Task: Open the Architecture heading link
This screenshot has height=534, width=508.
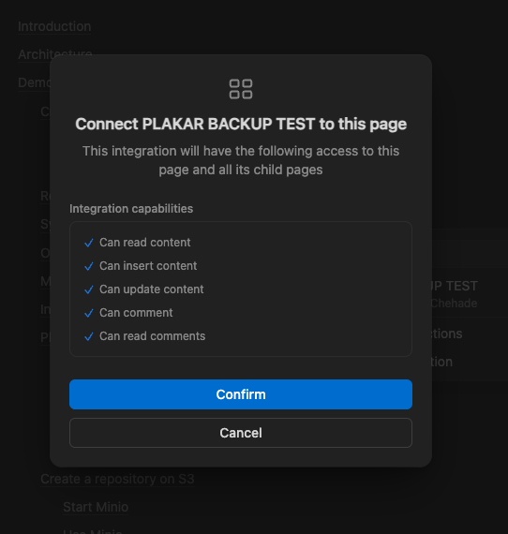Action: (55, 54)
